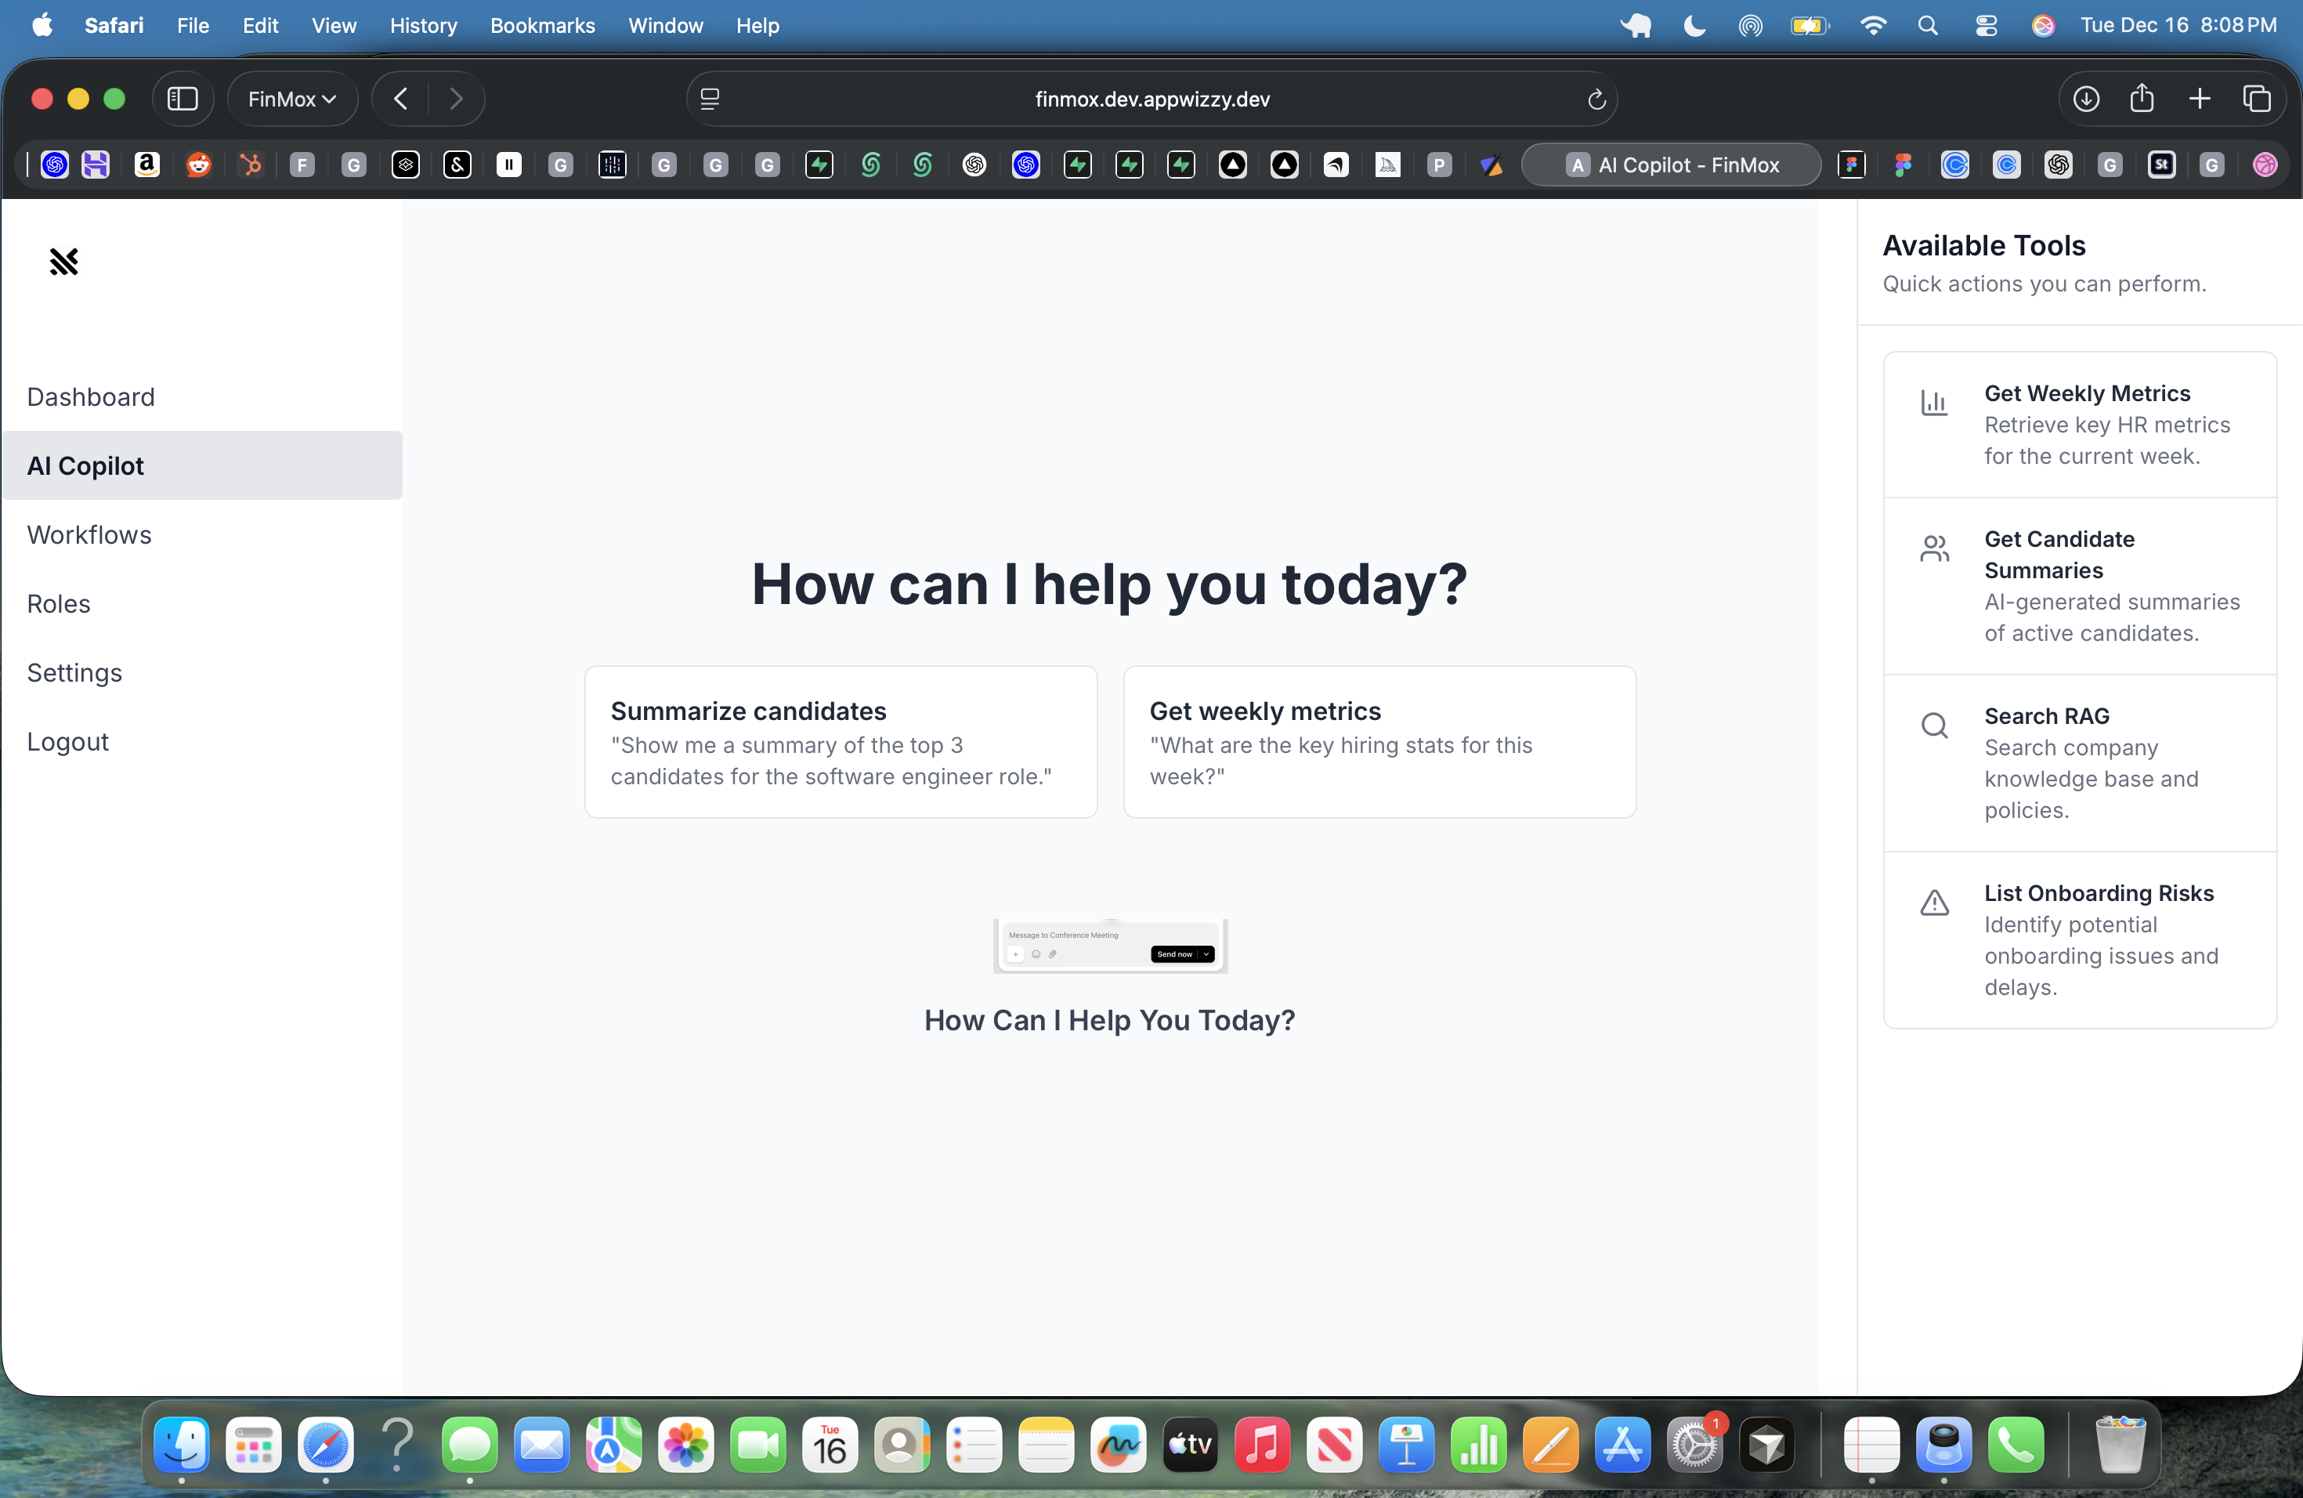Click the warning triangle beside List Onboarding Risks
This screenshot has width=2303, height=1498.
click(x=1934, y=903)
